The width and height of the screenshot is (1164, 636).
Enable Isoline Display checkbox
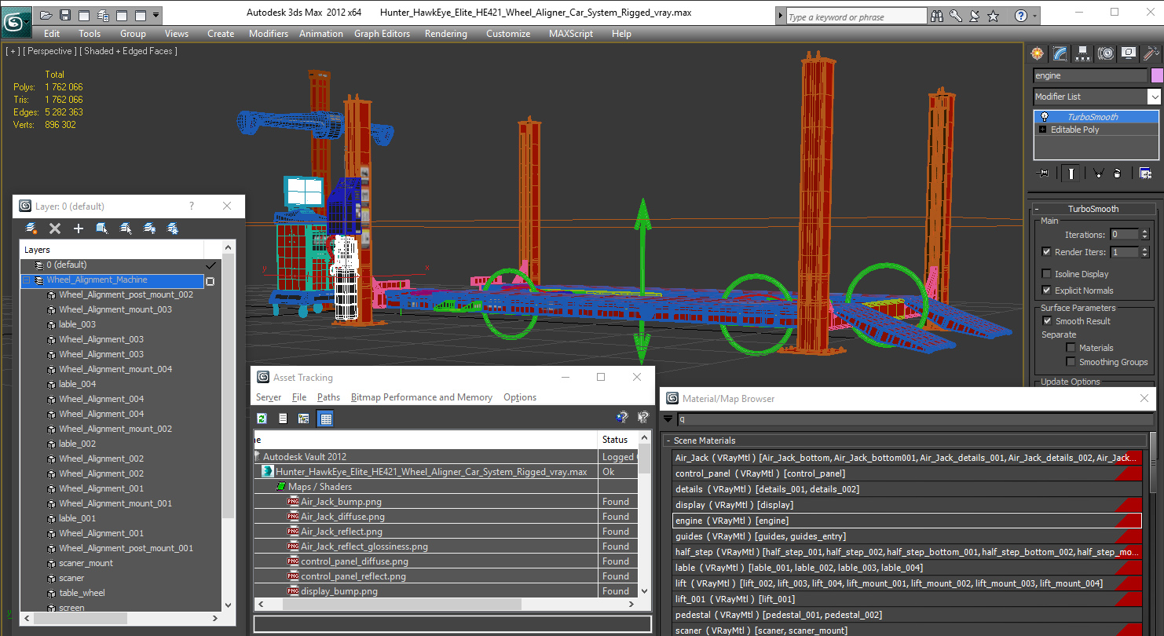click(x=1046, y=274)
